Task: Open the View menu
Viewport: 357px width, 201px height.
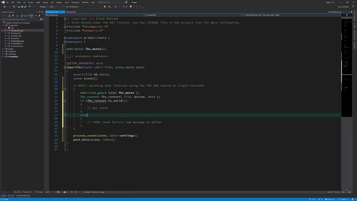Action: tap(18, 2)
